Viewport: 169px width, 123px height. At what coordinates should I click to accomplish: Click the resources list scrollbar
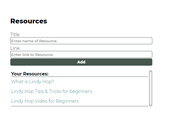coord(151,88)
